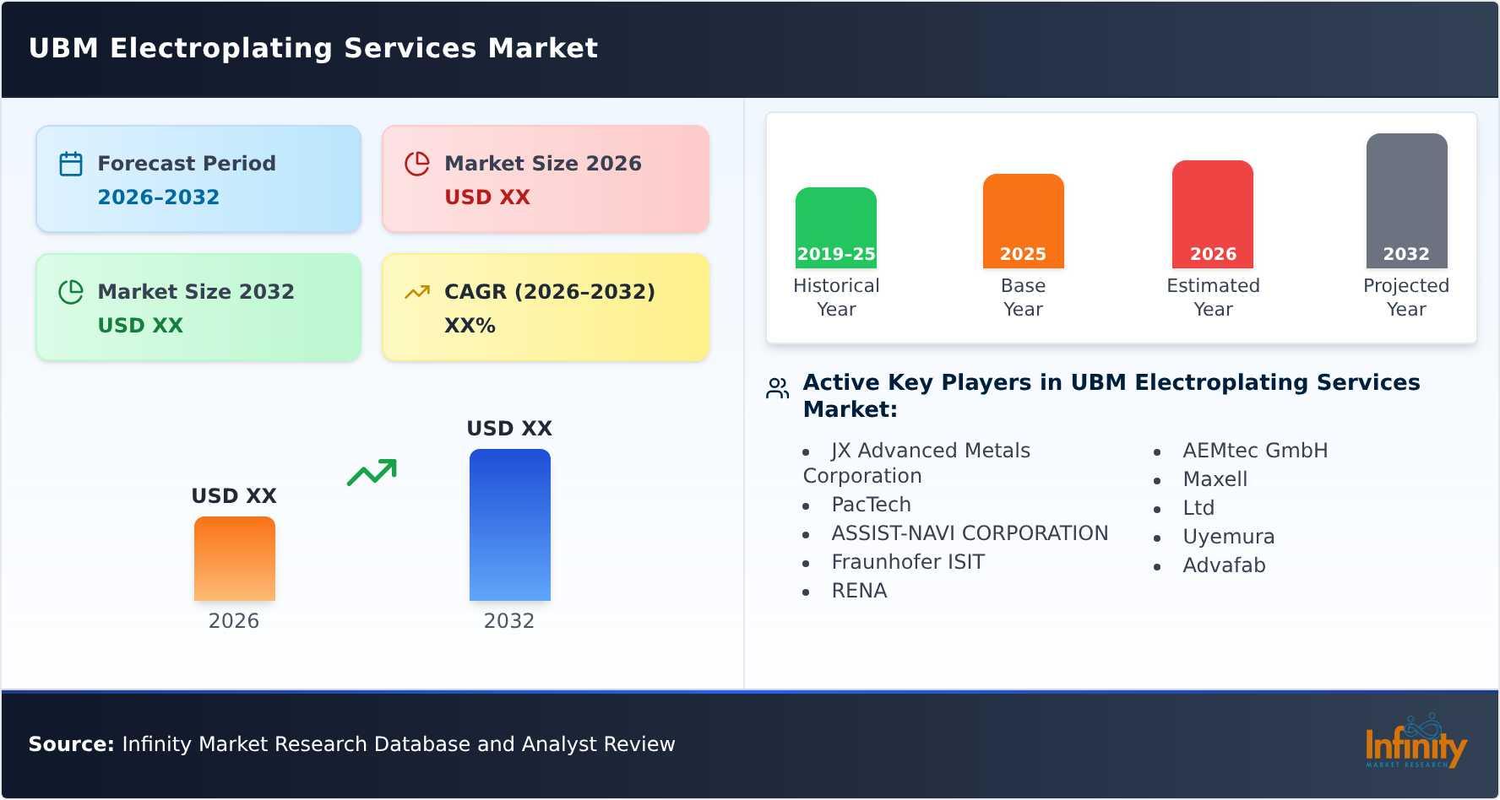Click 'USD XX' label above the blue bar

(x=509, y=429)
